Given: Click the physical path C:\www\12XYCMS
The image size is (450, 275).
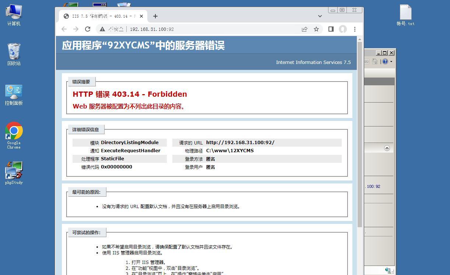Looking at the screenshot, I should pos(230,151).
